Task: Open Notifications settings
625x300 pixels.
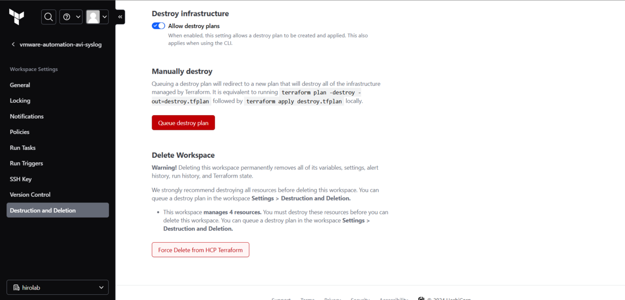Action: [27, 116]
